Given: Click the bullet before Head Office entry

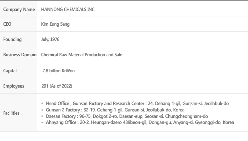Looking at the screenshot, I should coord(42,104).
